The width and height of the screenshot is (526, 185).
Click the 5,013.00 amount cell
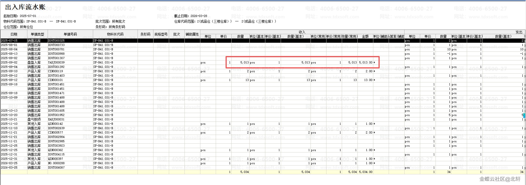(x=366, y=62)
